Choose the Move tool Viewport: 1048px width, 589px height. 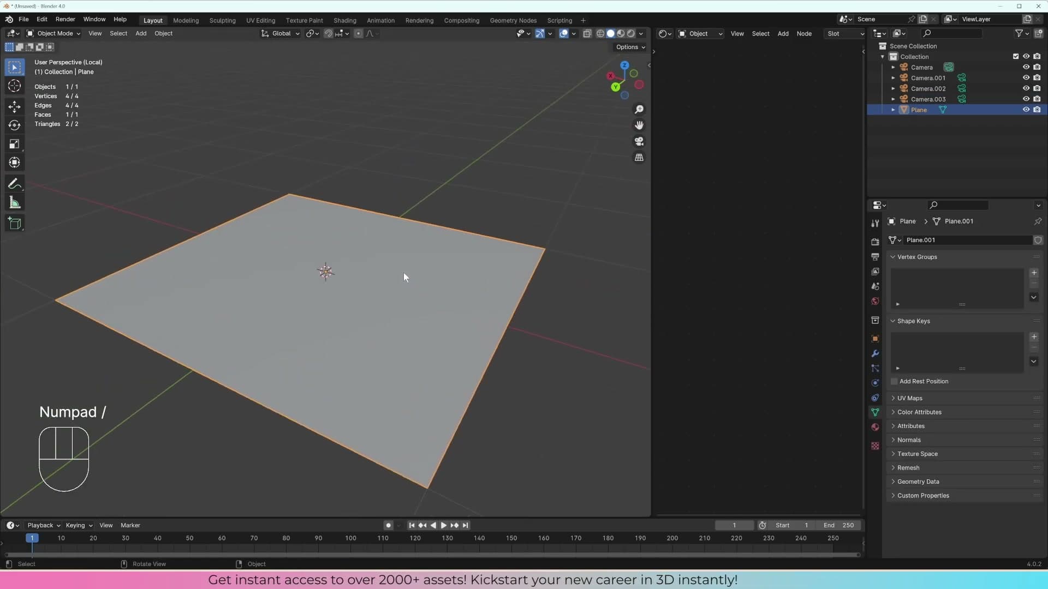click(15, 106)
